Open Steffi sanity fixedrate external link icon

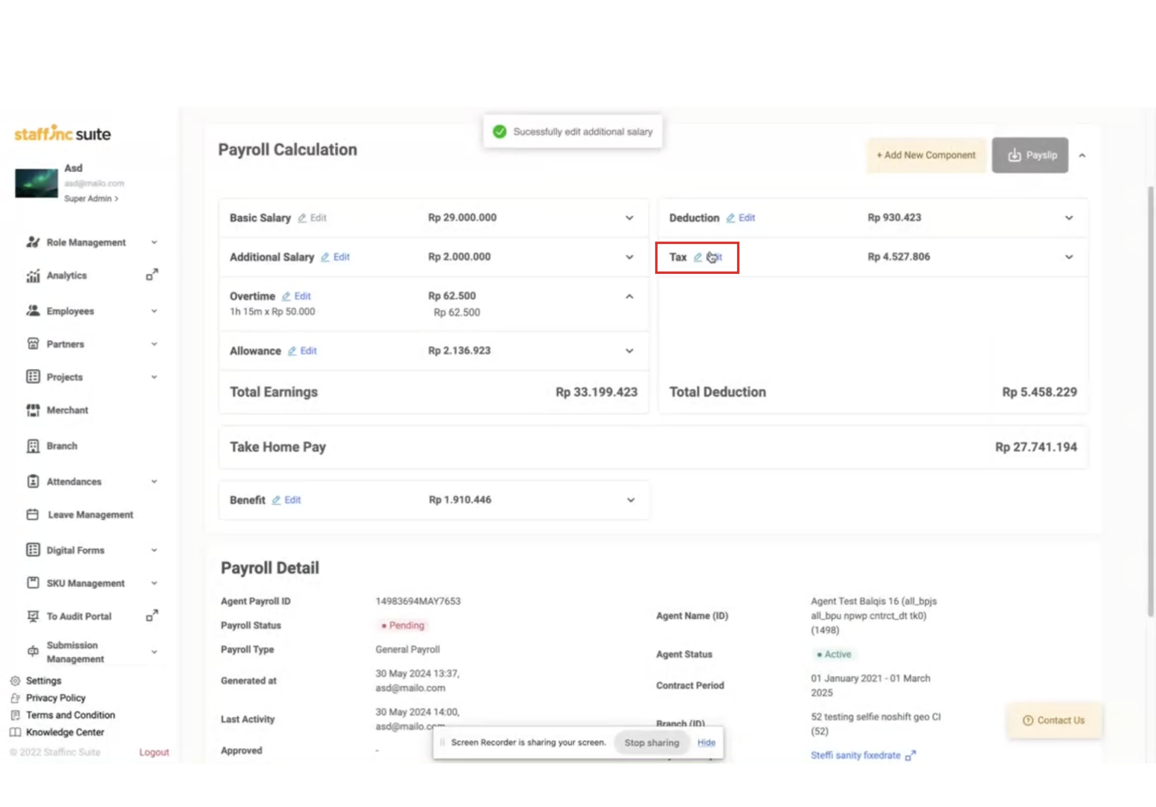pyautogui.click(x=910, y=755)
